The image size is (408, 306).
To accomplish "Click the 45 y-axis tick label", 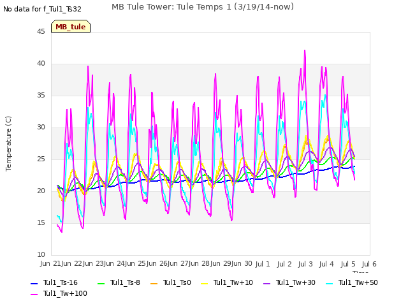I will click(41, 32).
